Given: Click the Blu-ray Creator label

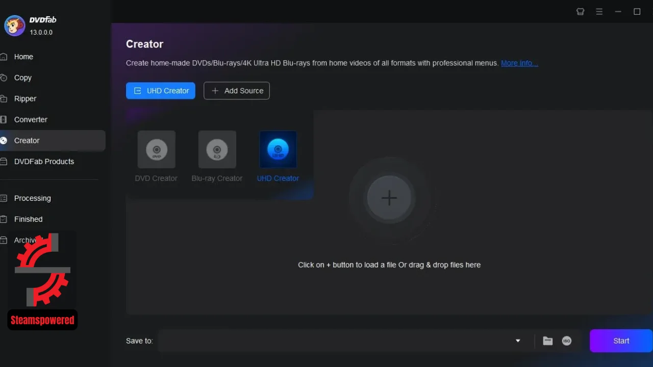Looking at the screenshot, I should [217, 178].
